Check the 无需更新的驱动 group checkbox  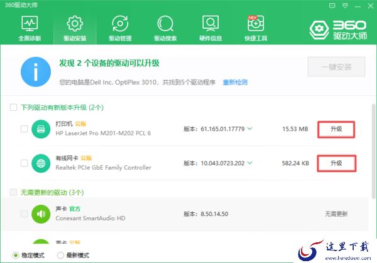(x=13, y=192)
